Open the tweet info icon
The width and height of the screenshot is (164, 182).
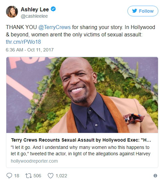pyautogui.click(x=155, y=176)
